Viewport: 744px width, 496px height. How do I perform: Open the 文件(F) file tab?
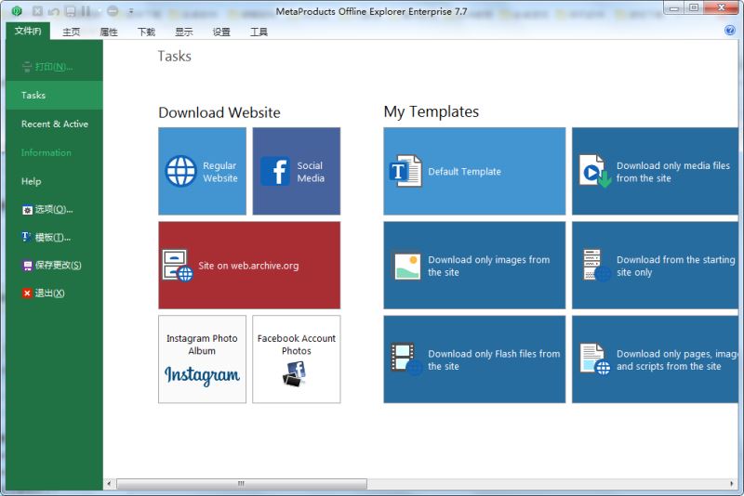(x=28, y=32)
